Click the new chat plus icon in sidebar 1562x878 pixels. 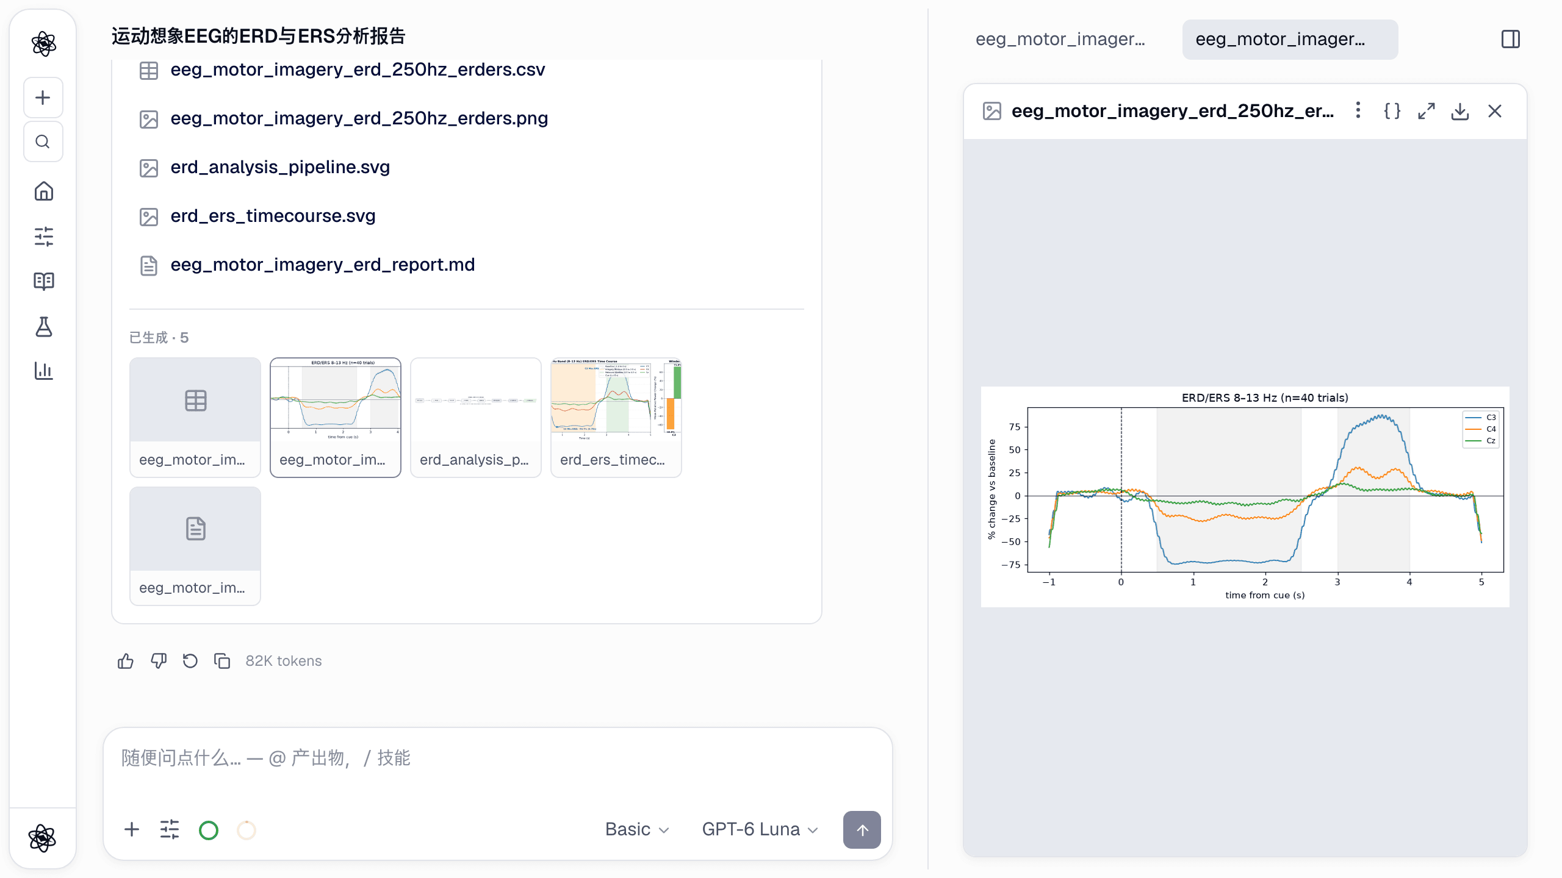pyautogui.click(x=43, y=98)
